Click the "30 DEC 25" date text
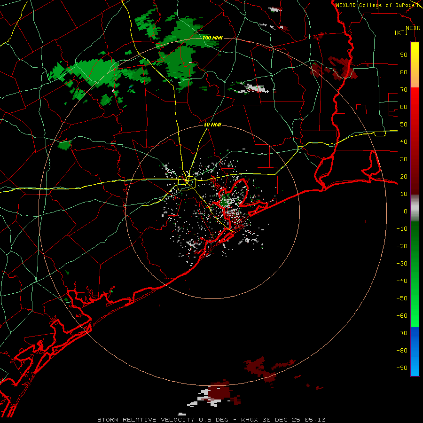 [x=282, y=420]
